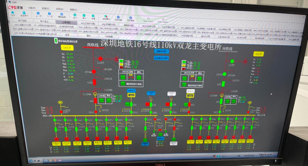The image size is (308, 166).
Task: Switch to the 主接线图 tab
Action: click(66, 22)
